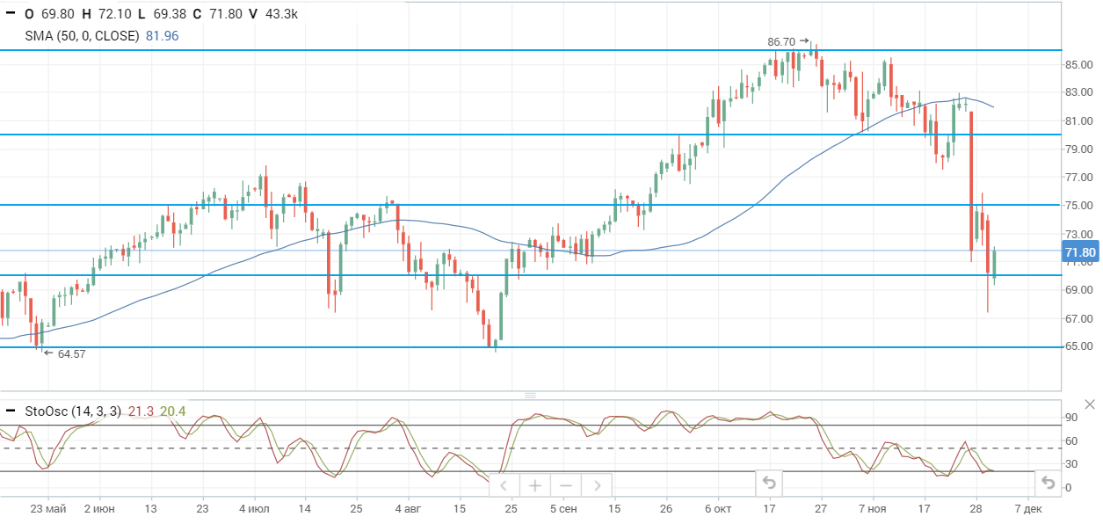Click the 85.00 price axis label
The image size is (1103, 524).
click(1078, 64)
